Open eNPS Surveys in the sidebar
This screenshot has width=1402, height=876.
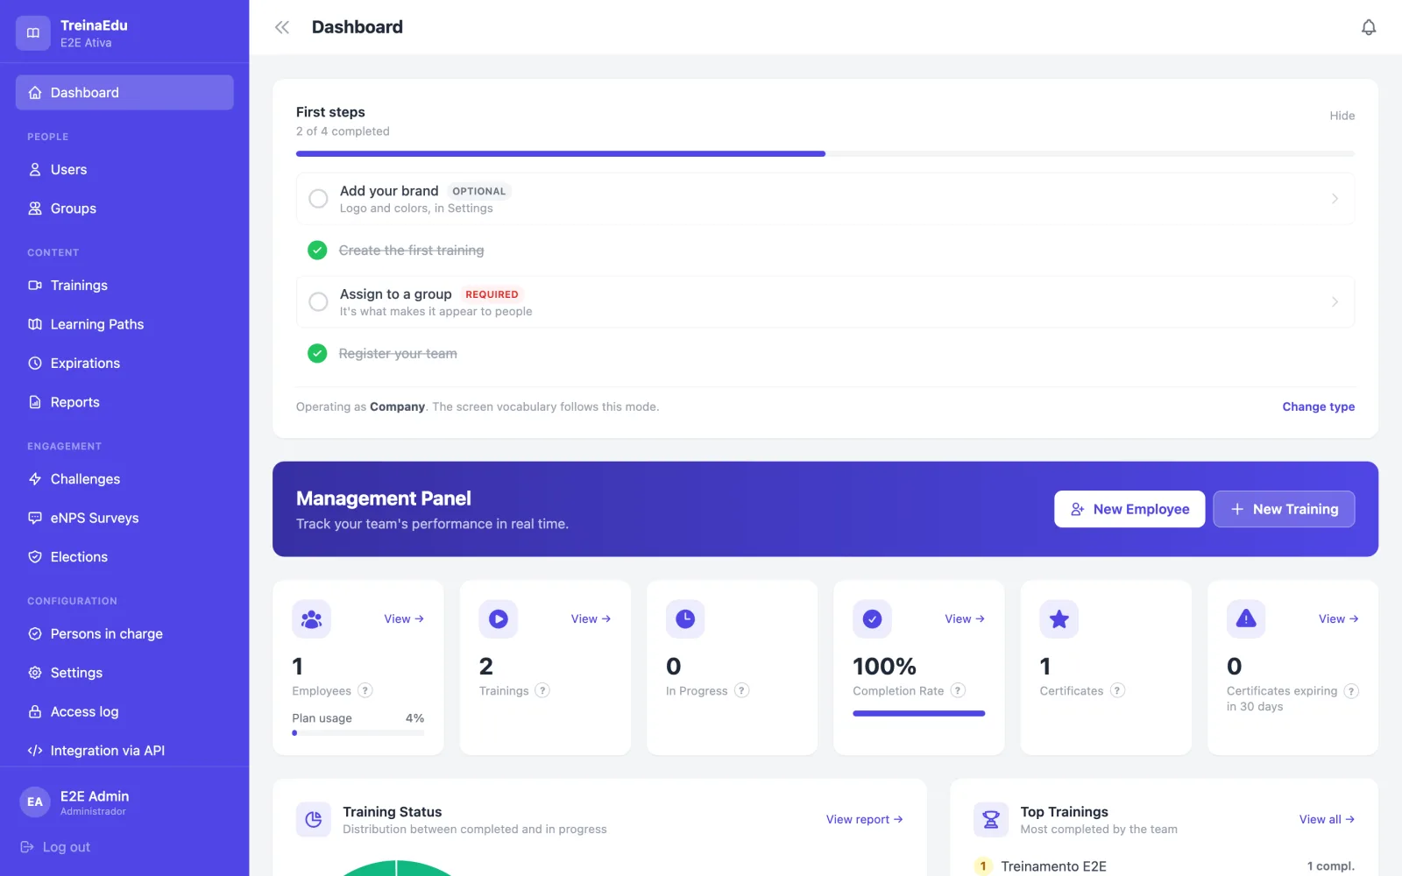[124, 518]
